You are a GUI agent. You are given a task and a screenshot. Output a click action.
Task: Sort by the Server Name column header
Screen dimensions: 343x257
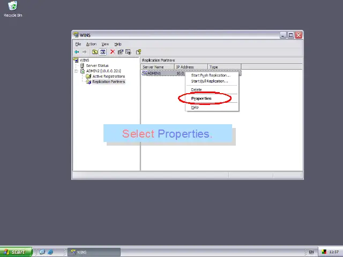click(156, 67)
